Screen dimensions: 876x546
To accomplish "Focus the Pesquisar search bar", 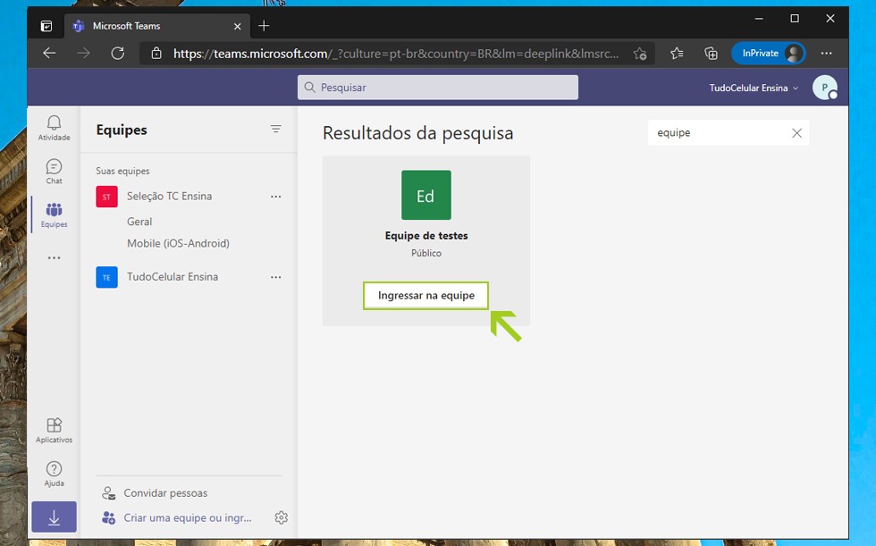I will (438, 88).
